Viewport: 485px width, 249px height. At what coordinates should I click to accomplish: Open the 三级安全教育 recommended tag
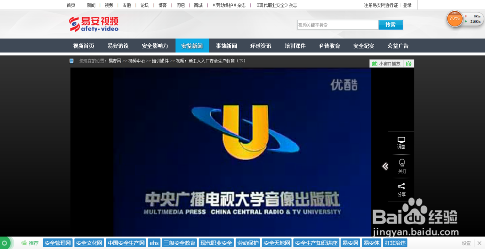coord(179,243)
